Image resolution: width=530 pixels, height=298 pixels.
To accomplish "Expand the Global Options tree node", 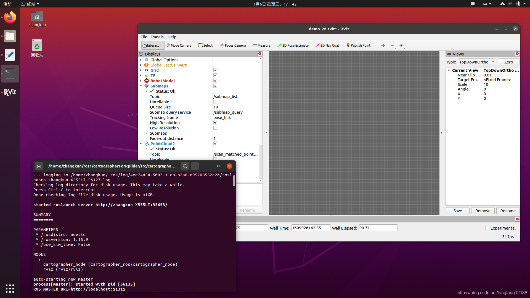I will pyautogui.click(x=141, y=60).
